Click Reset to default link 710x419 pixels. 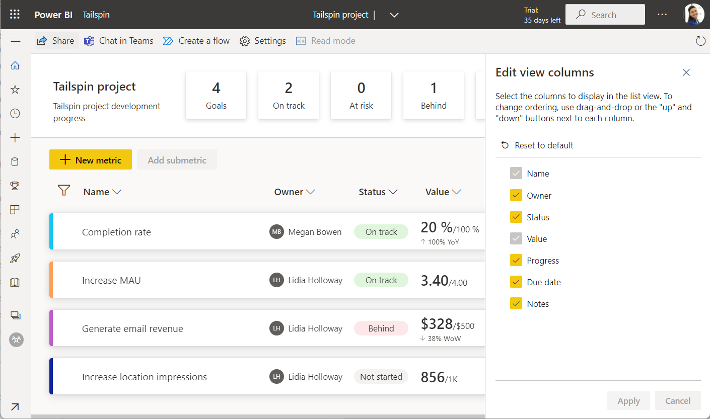pyautogui.click(x=537, y=145)
